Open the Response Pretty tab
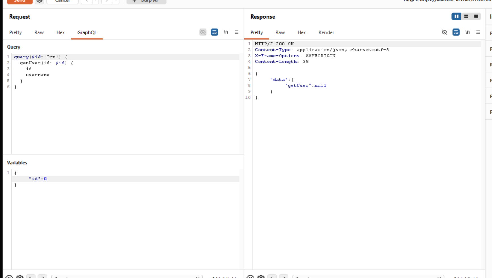Image resolution: width=492 pixels, height=278 pixels. click(256, 32)
